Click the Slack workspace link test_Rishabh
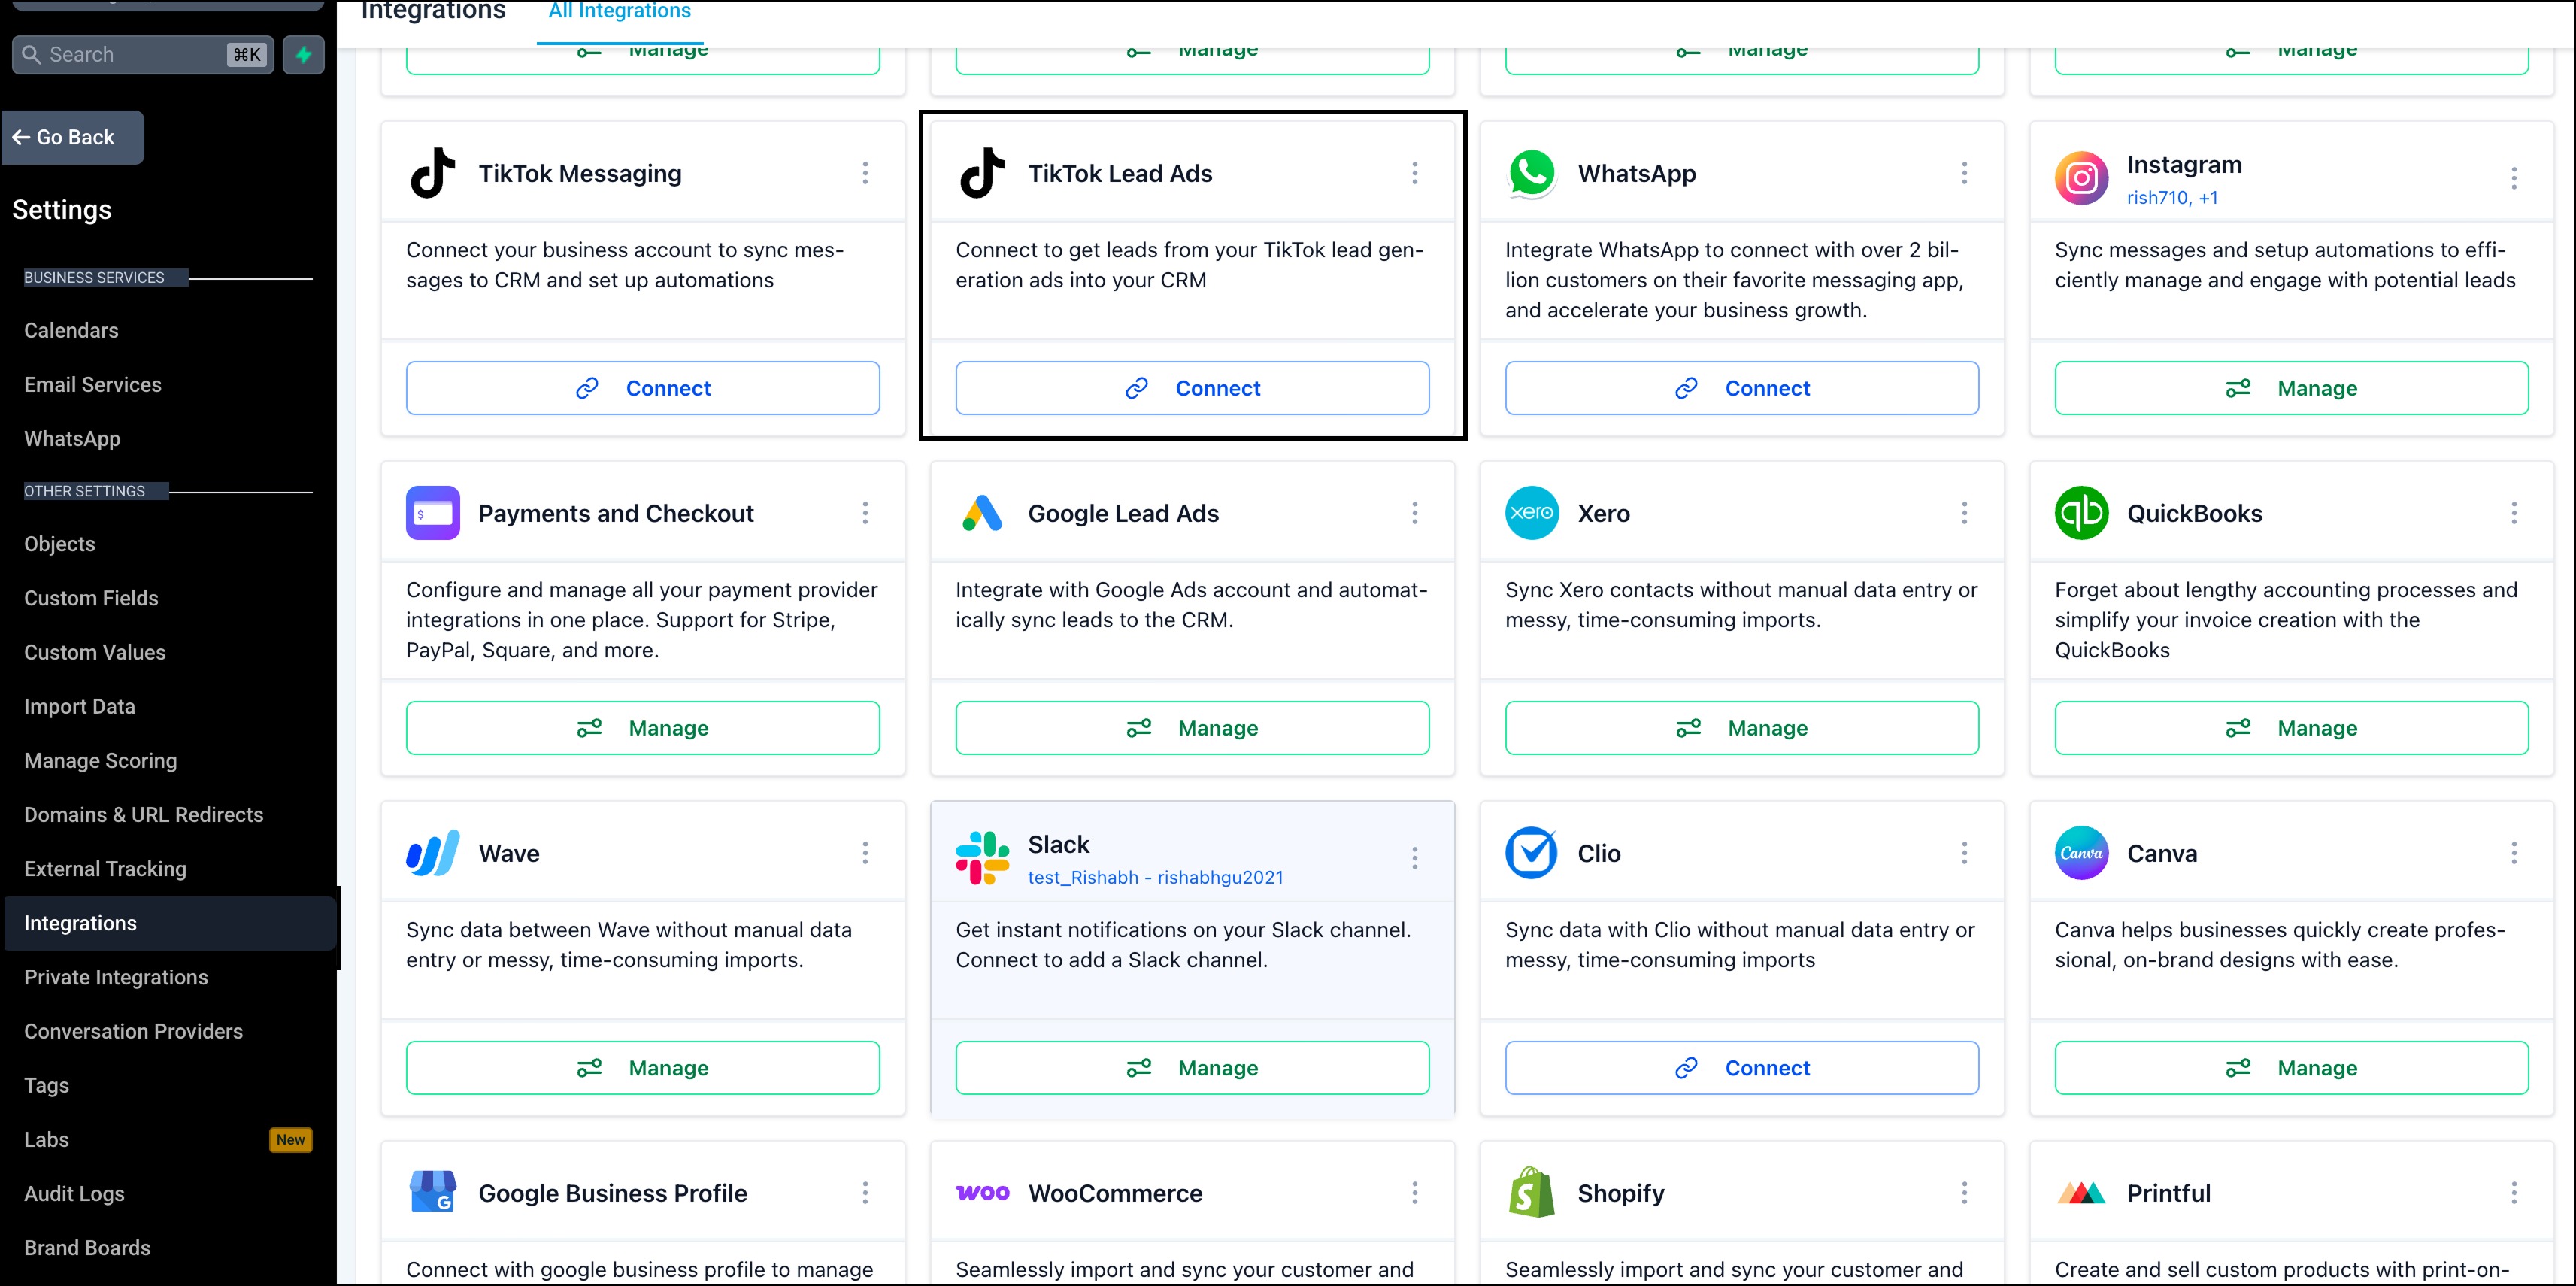2576x1286 pixels. pos(1155,877)
